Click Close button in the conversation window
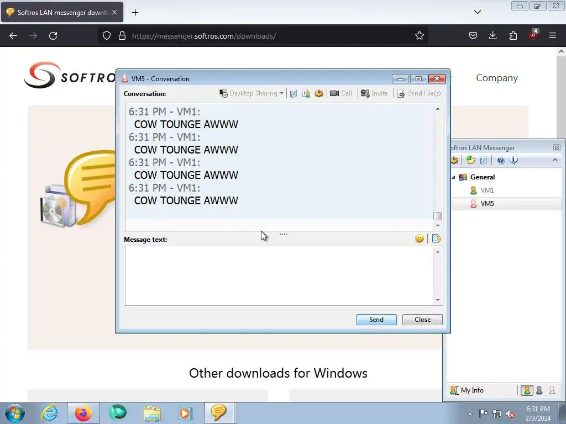This screenshot has width=566, height=424. pos(422,320)
